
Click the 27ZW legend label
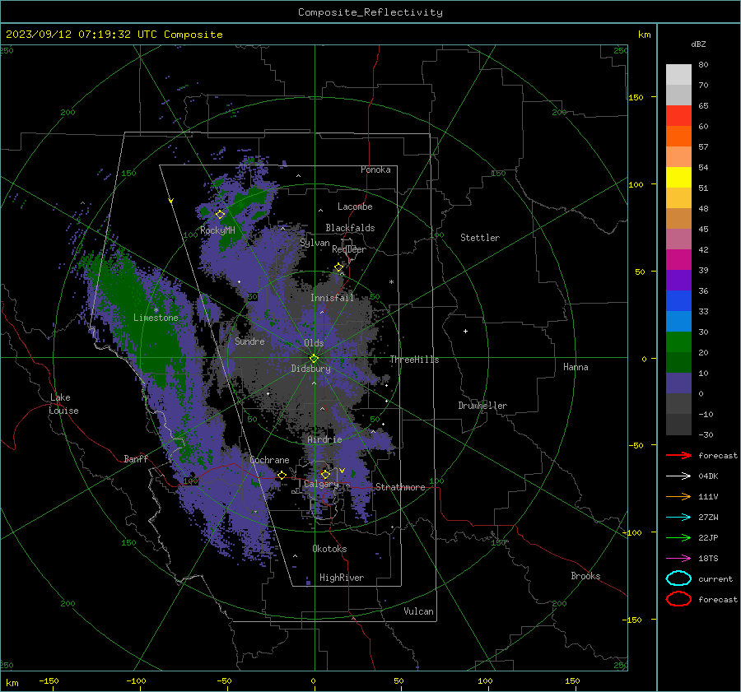coord(708,518)
